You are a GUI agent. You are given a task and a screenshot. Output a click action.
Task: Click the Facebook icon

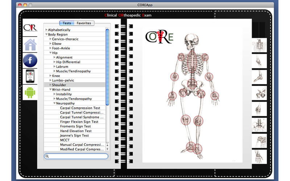(x=30, y=60)
